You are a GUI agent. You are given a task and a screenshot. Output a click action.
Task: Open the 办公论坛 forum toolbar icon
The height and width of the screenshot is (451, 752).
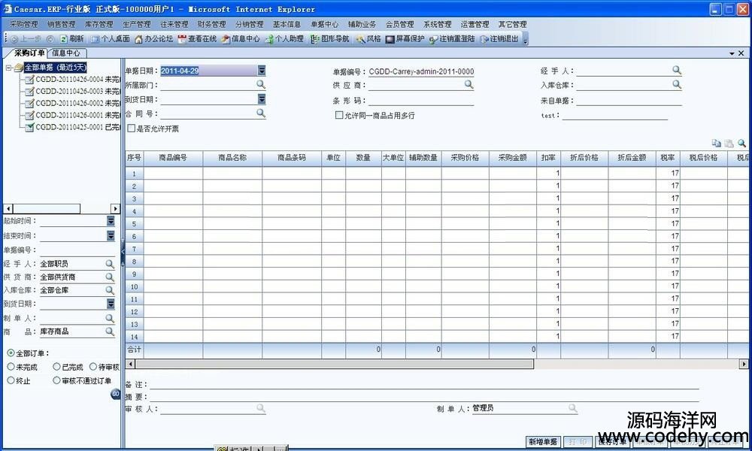(153, 38)
